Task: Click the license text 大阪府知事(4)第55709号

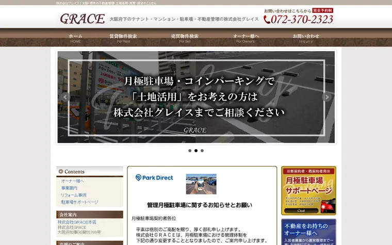Action: 79,232
